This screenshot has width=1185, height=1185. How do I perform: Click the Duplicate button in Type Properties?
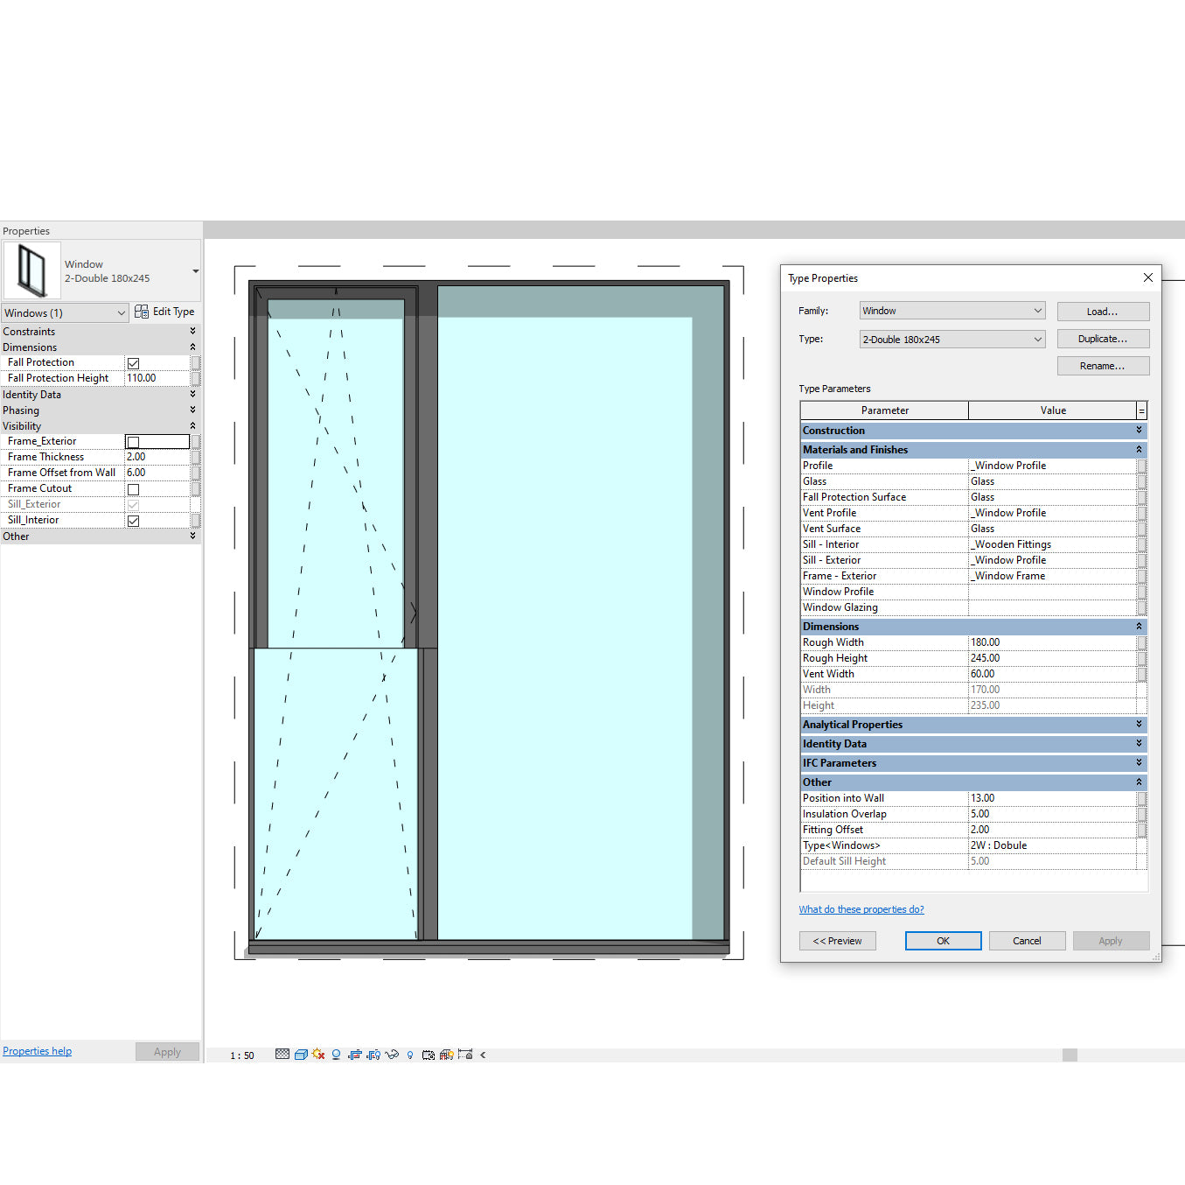click(x=1103, y=339)
